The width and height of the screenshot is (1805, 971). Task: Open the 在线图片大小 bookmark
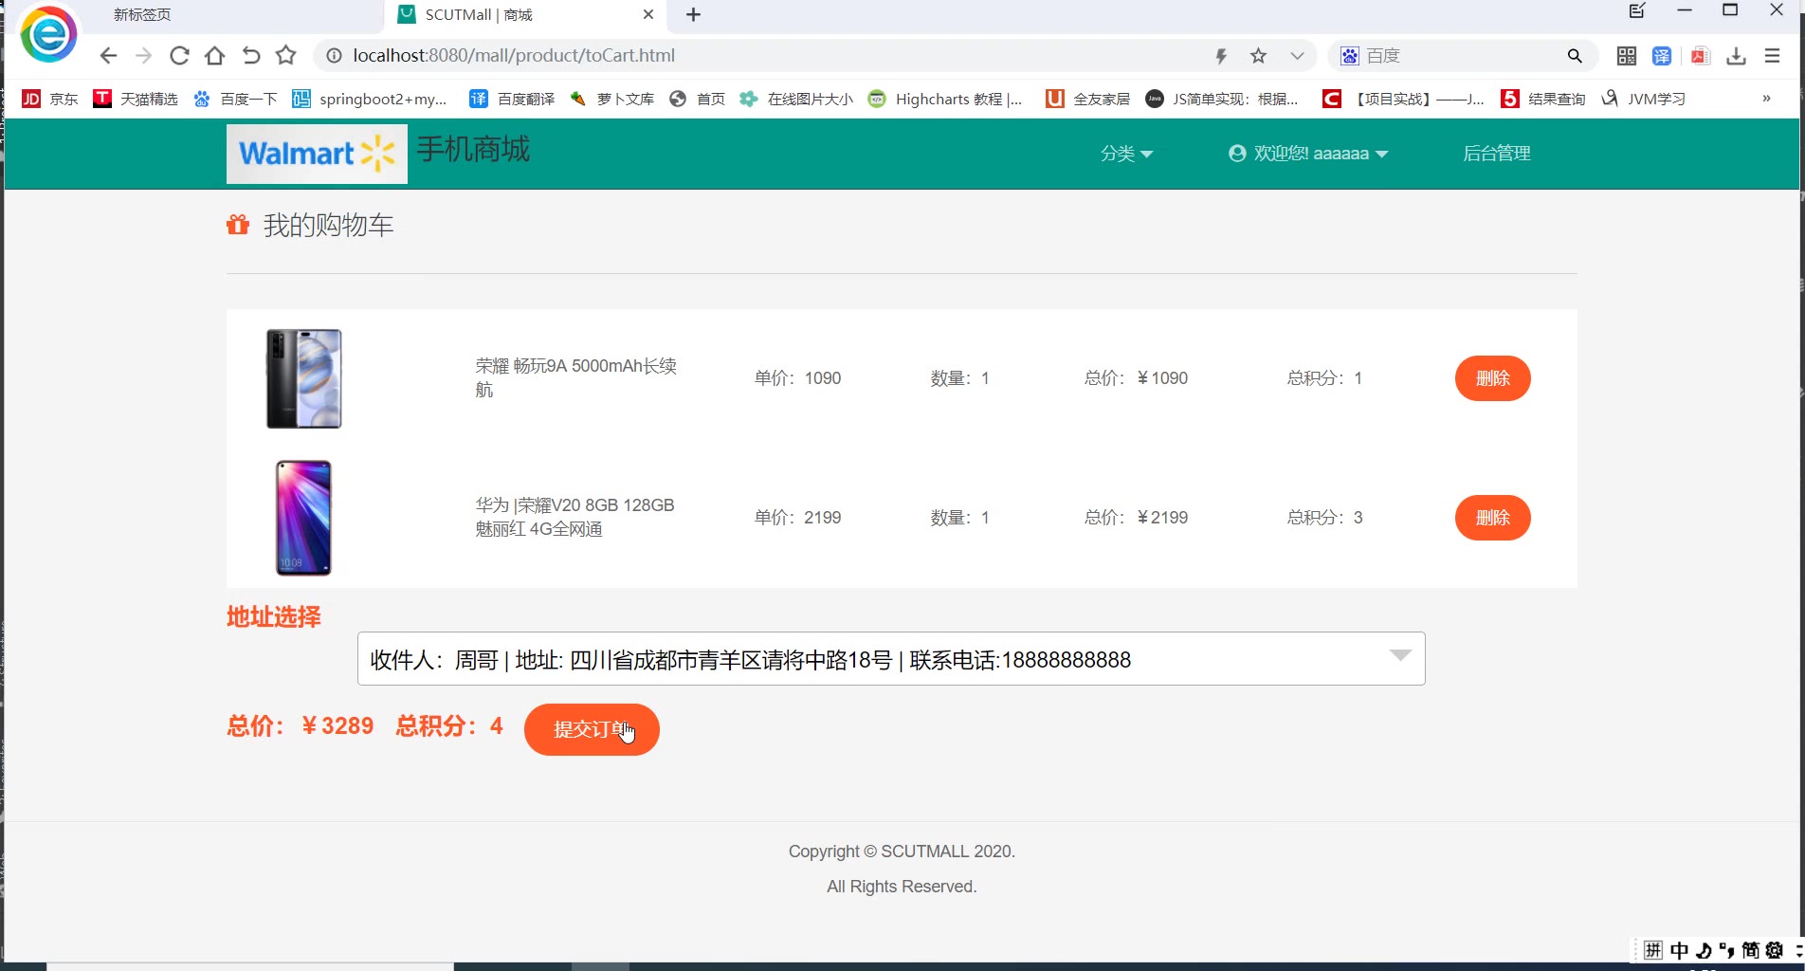tap(796, 99)
